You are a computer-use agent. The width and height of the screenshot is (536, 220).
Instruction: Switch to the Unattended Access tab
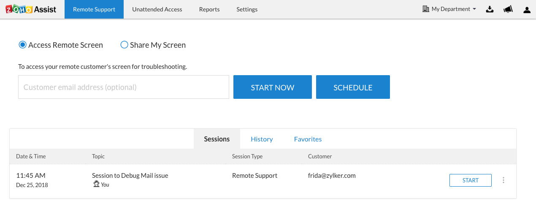pyautogui.click(x=157, y=9)
